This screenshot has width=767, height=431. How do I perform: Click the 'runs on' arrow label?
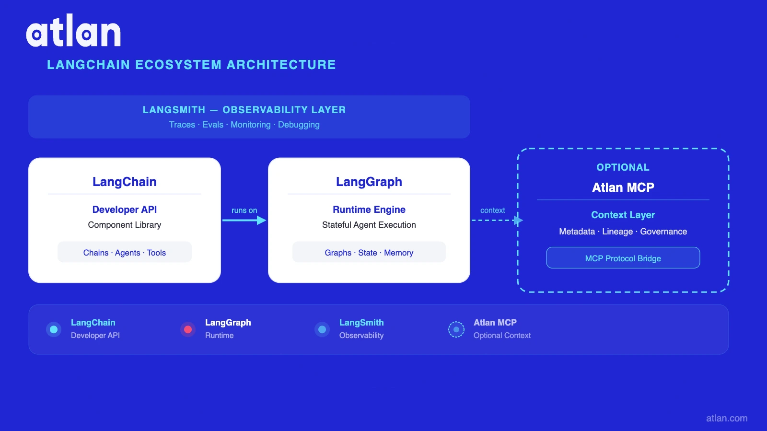tap(244, 210)
